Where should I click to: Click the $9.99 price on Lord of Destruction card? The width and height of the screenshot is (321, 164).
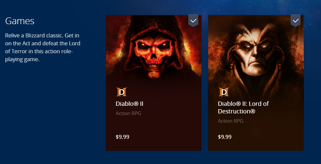pyautogui.click(x=225, y=137)
